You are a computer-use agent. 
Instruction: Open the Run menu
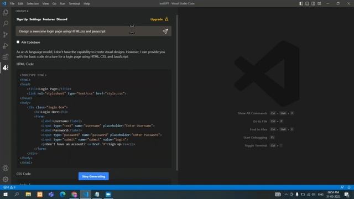pyautogui.click(x=63, y=4)
